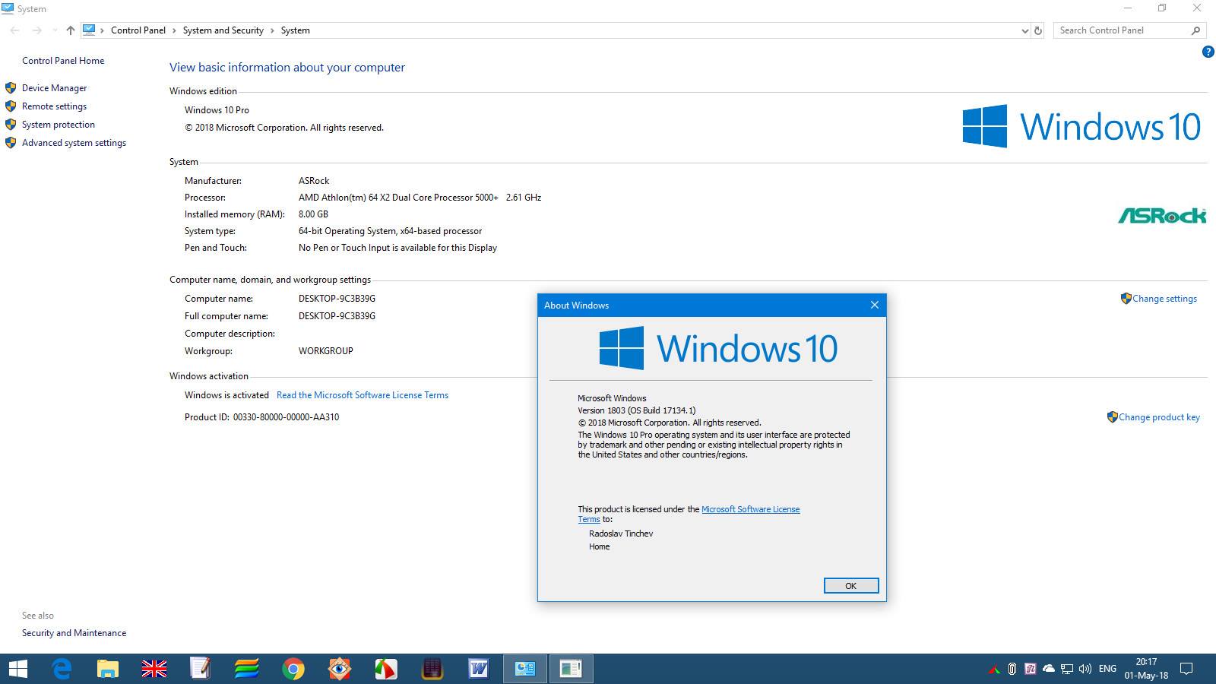Click the WORKGROUP value text

pyautogui.click(x=325, y=351)
